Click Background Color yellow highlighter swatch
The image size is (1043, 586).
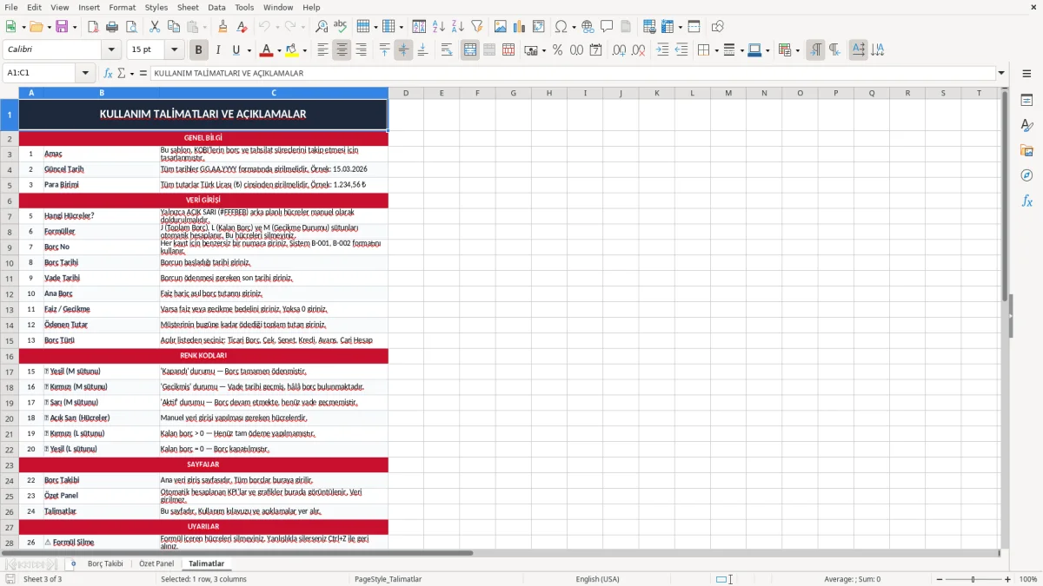coord(294,50)
